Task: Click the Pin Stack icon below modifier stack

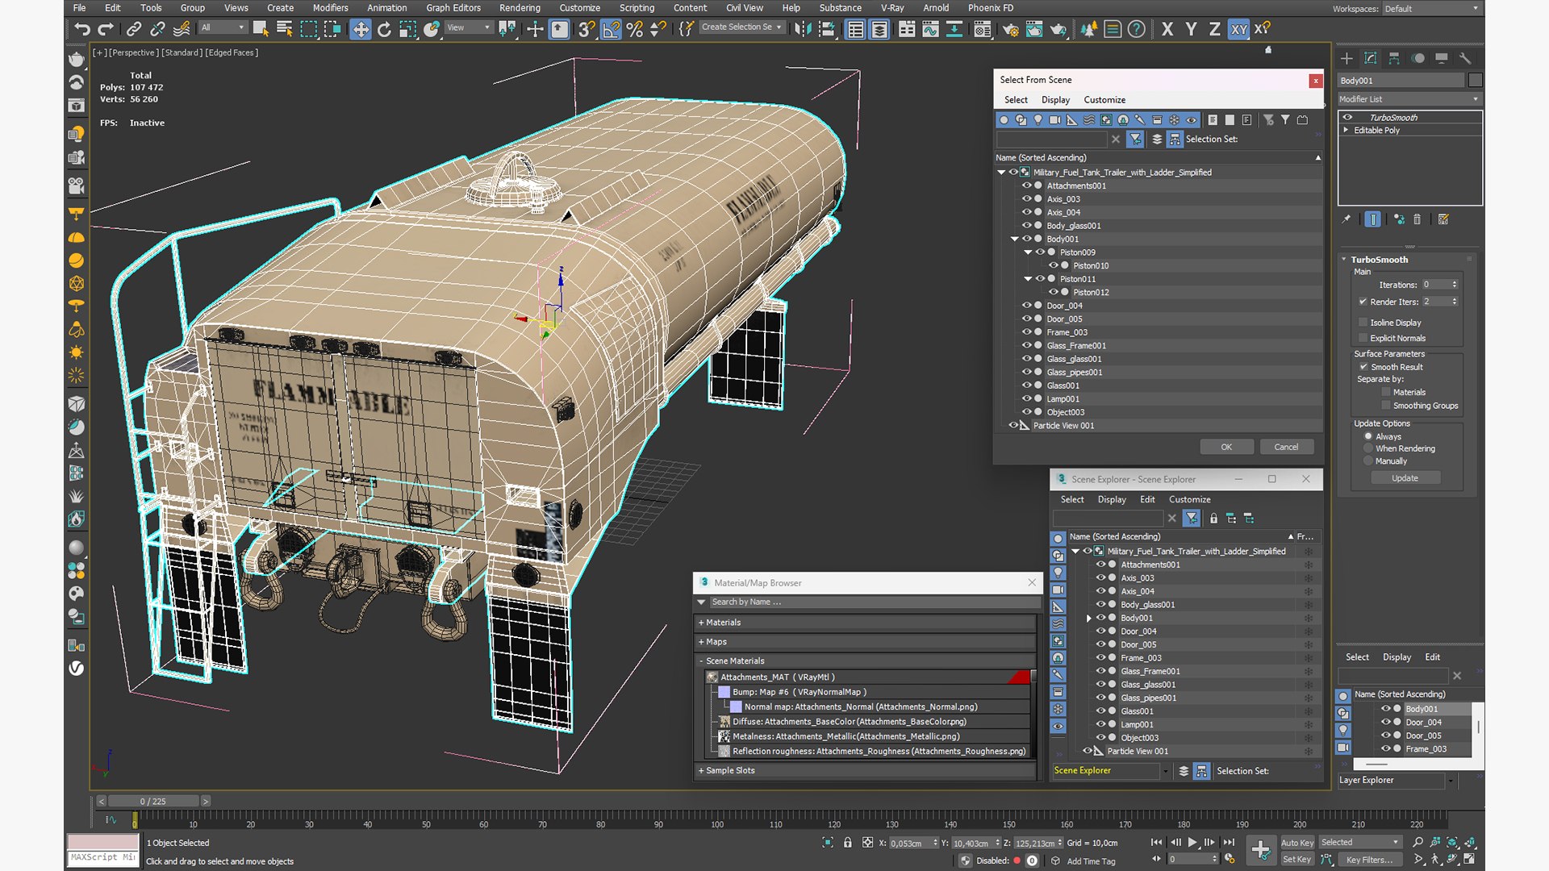Action: point(1346,219)
